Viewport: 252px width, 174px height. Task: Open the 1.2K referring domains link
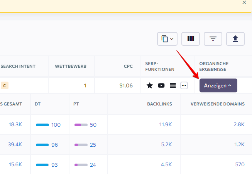click(239, 144)
